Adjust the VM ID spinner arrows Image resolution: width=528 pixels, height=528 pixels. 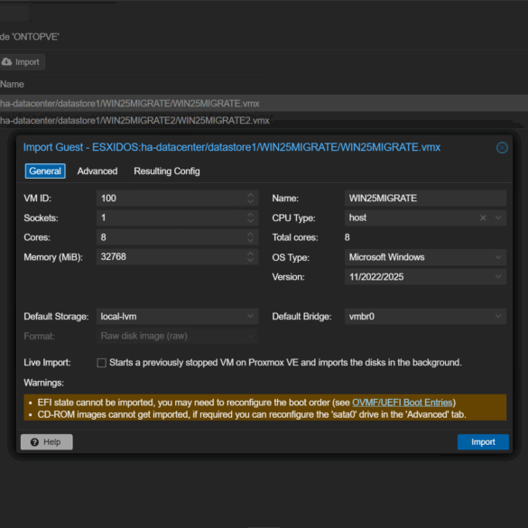pyautogui.click(x=250, y=198)
